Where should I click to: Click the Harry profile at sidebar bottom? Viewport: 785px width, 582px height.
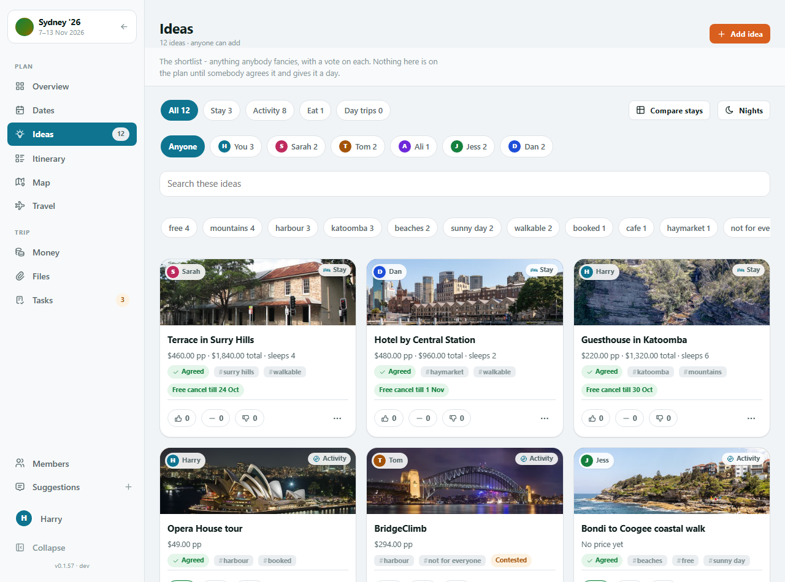tap(72, 518)
